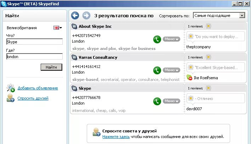Click person icon in 'Спросите совета у друзей' box
The width and height of the screenshot is (251, 144).
pyautogui.click(x=97, y=132)
